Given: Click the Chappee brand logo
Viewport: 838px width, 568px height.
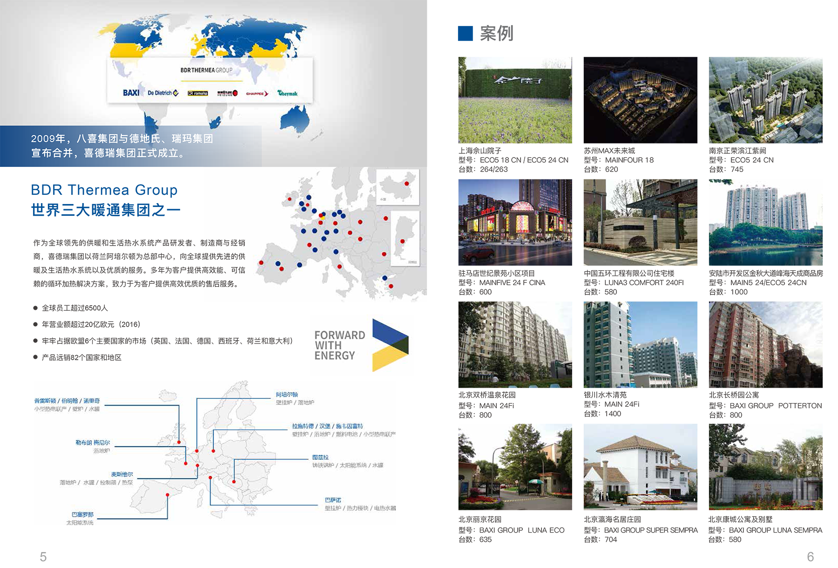Looking at the screenshot, I should pos(257,93).
